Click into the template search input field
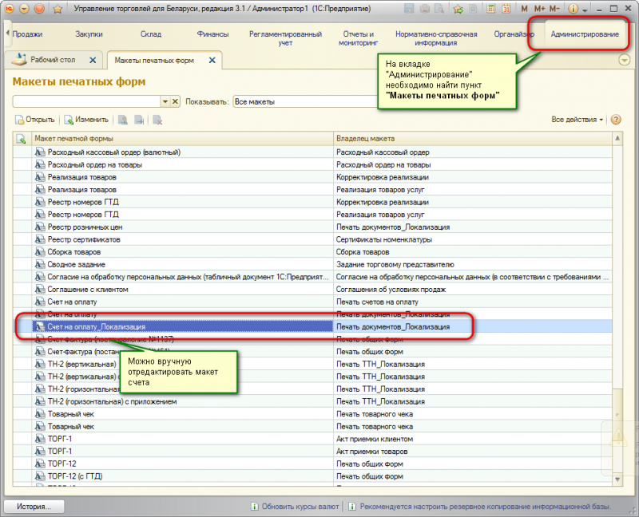 click(86, 101)
